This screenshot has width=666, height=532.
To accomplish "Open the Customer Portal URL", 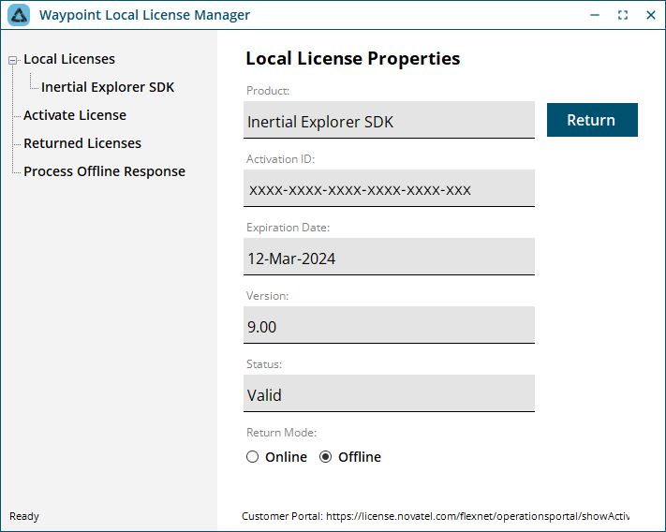I will [478, 516].
